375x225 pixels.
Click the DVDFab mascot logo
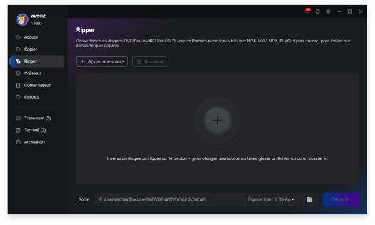pyautogui.click(x=22, y=19)
